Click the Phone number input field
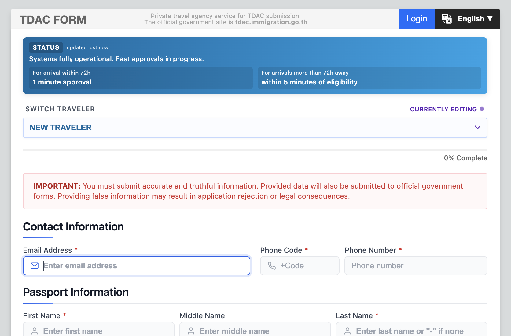This screenshot has width=511, height=336. (416, 266)
